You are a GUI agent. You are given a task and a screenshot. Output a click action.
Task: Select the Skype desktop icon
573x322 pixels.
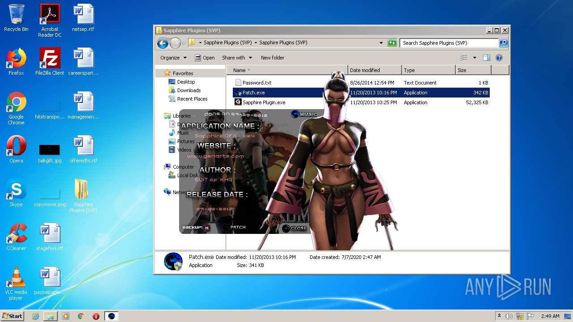pyautogui.click(x=16, y=193)
